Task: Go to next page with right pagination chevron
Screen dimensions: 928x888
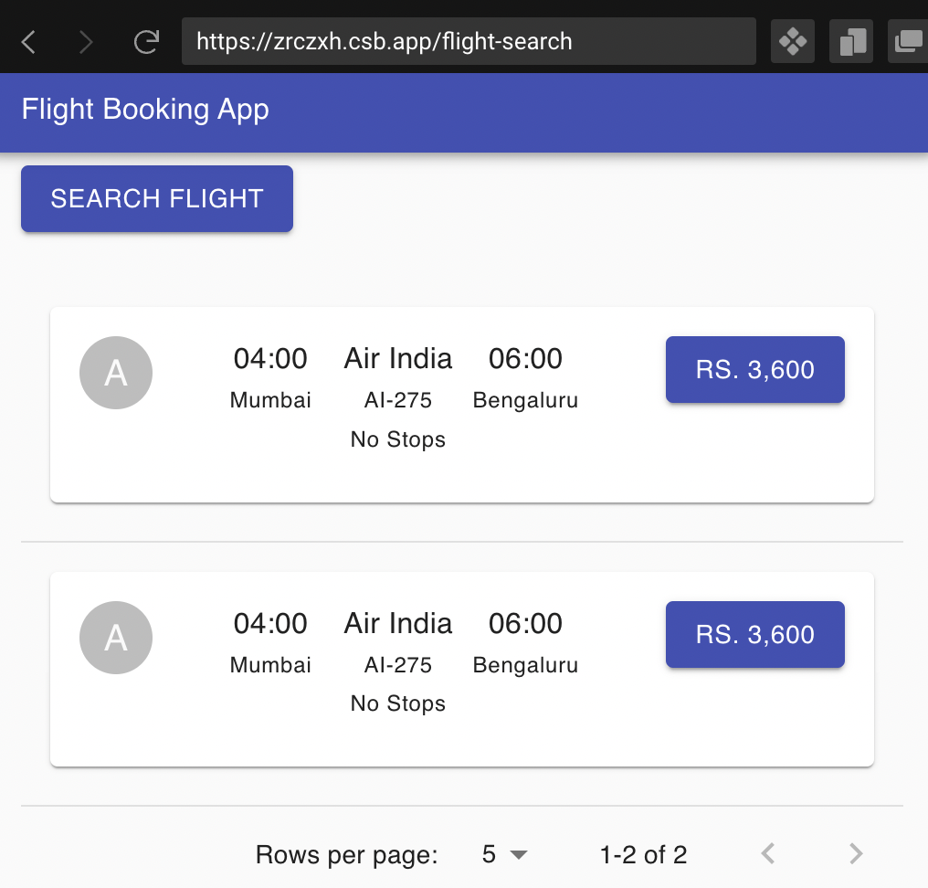Action: pos(856,853)
